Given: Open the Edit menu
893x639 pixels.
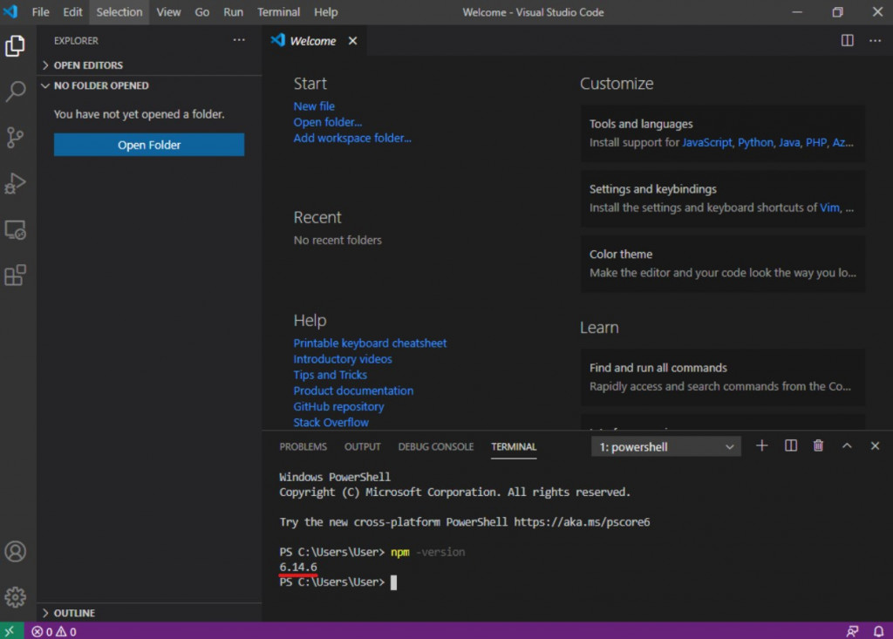Looking at the screenshot, I should pyautogui.click(x=72, y=12).
